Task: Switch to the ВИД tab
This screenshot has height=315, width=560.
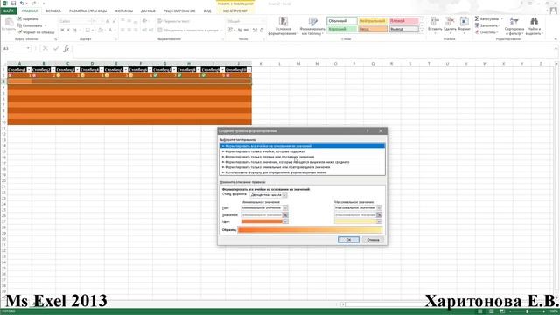Action: tap(207, 11)
